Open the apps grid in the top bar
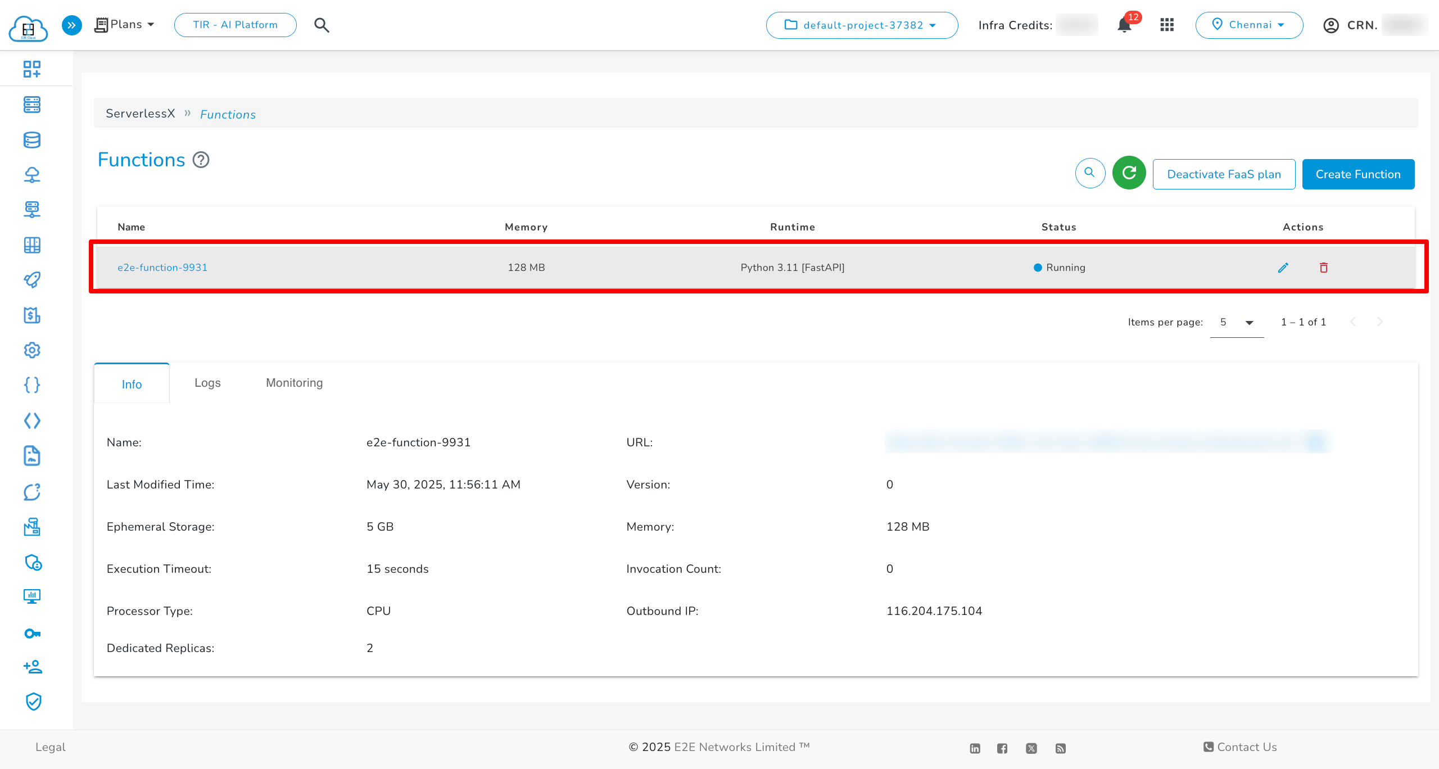The image size is (1439, 769). (1167, 25)
